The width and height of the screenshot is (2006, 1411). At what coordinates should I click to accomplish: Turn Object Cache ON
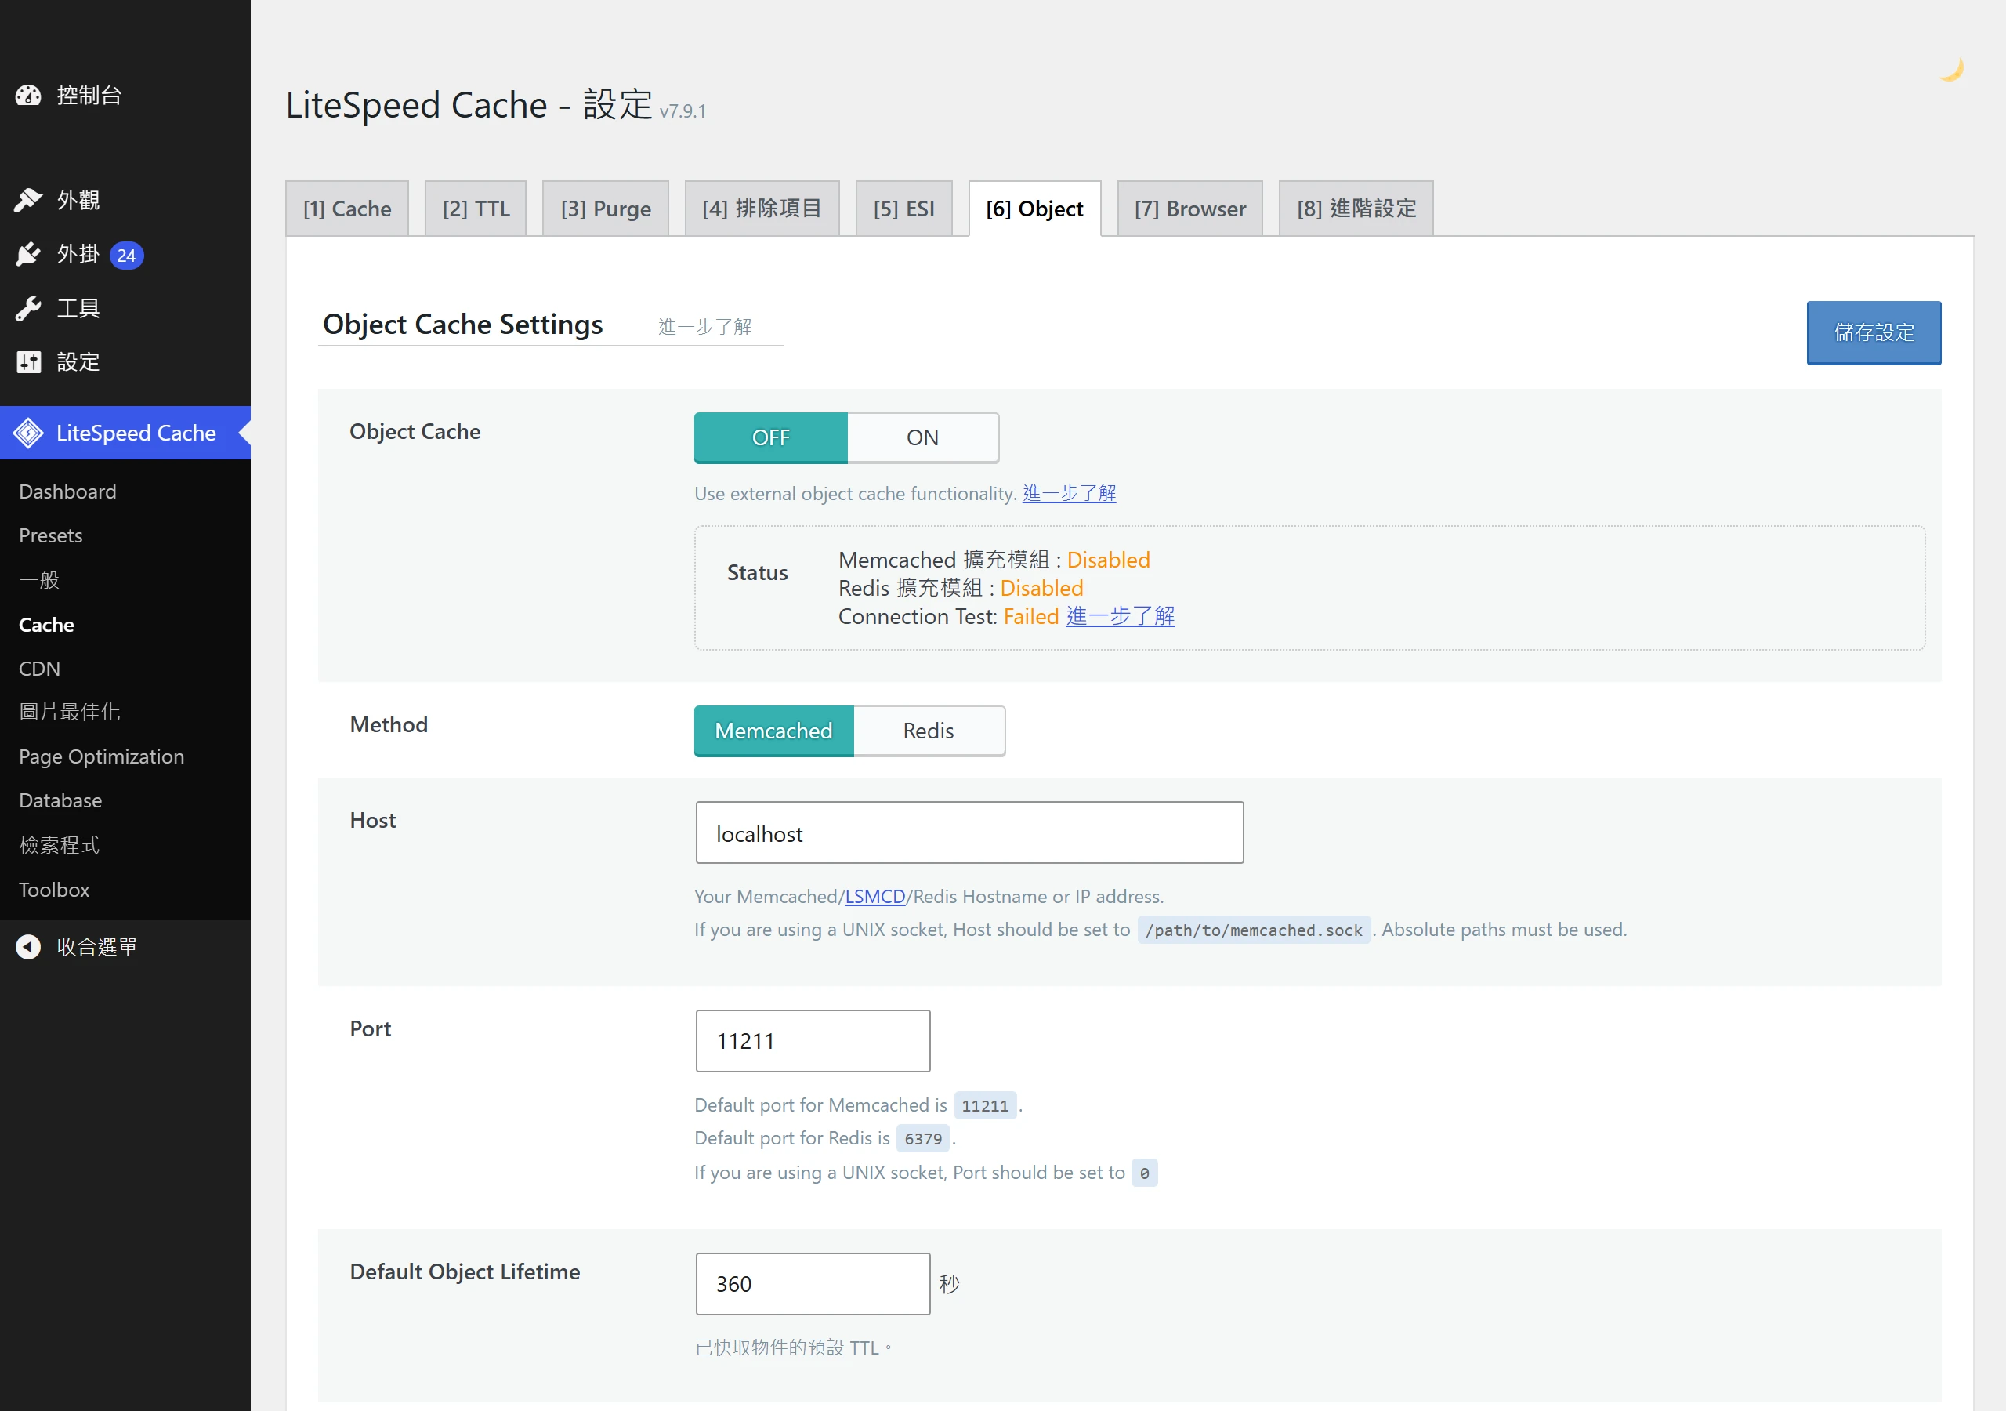pyautogui.click(x=922, y=438)
